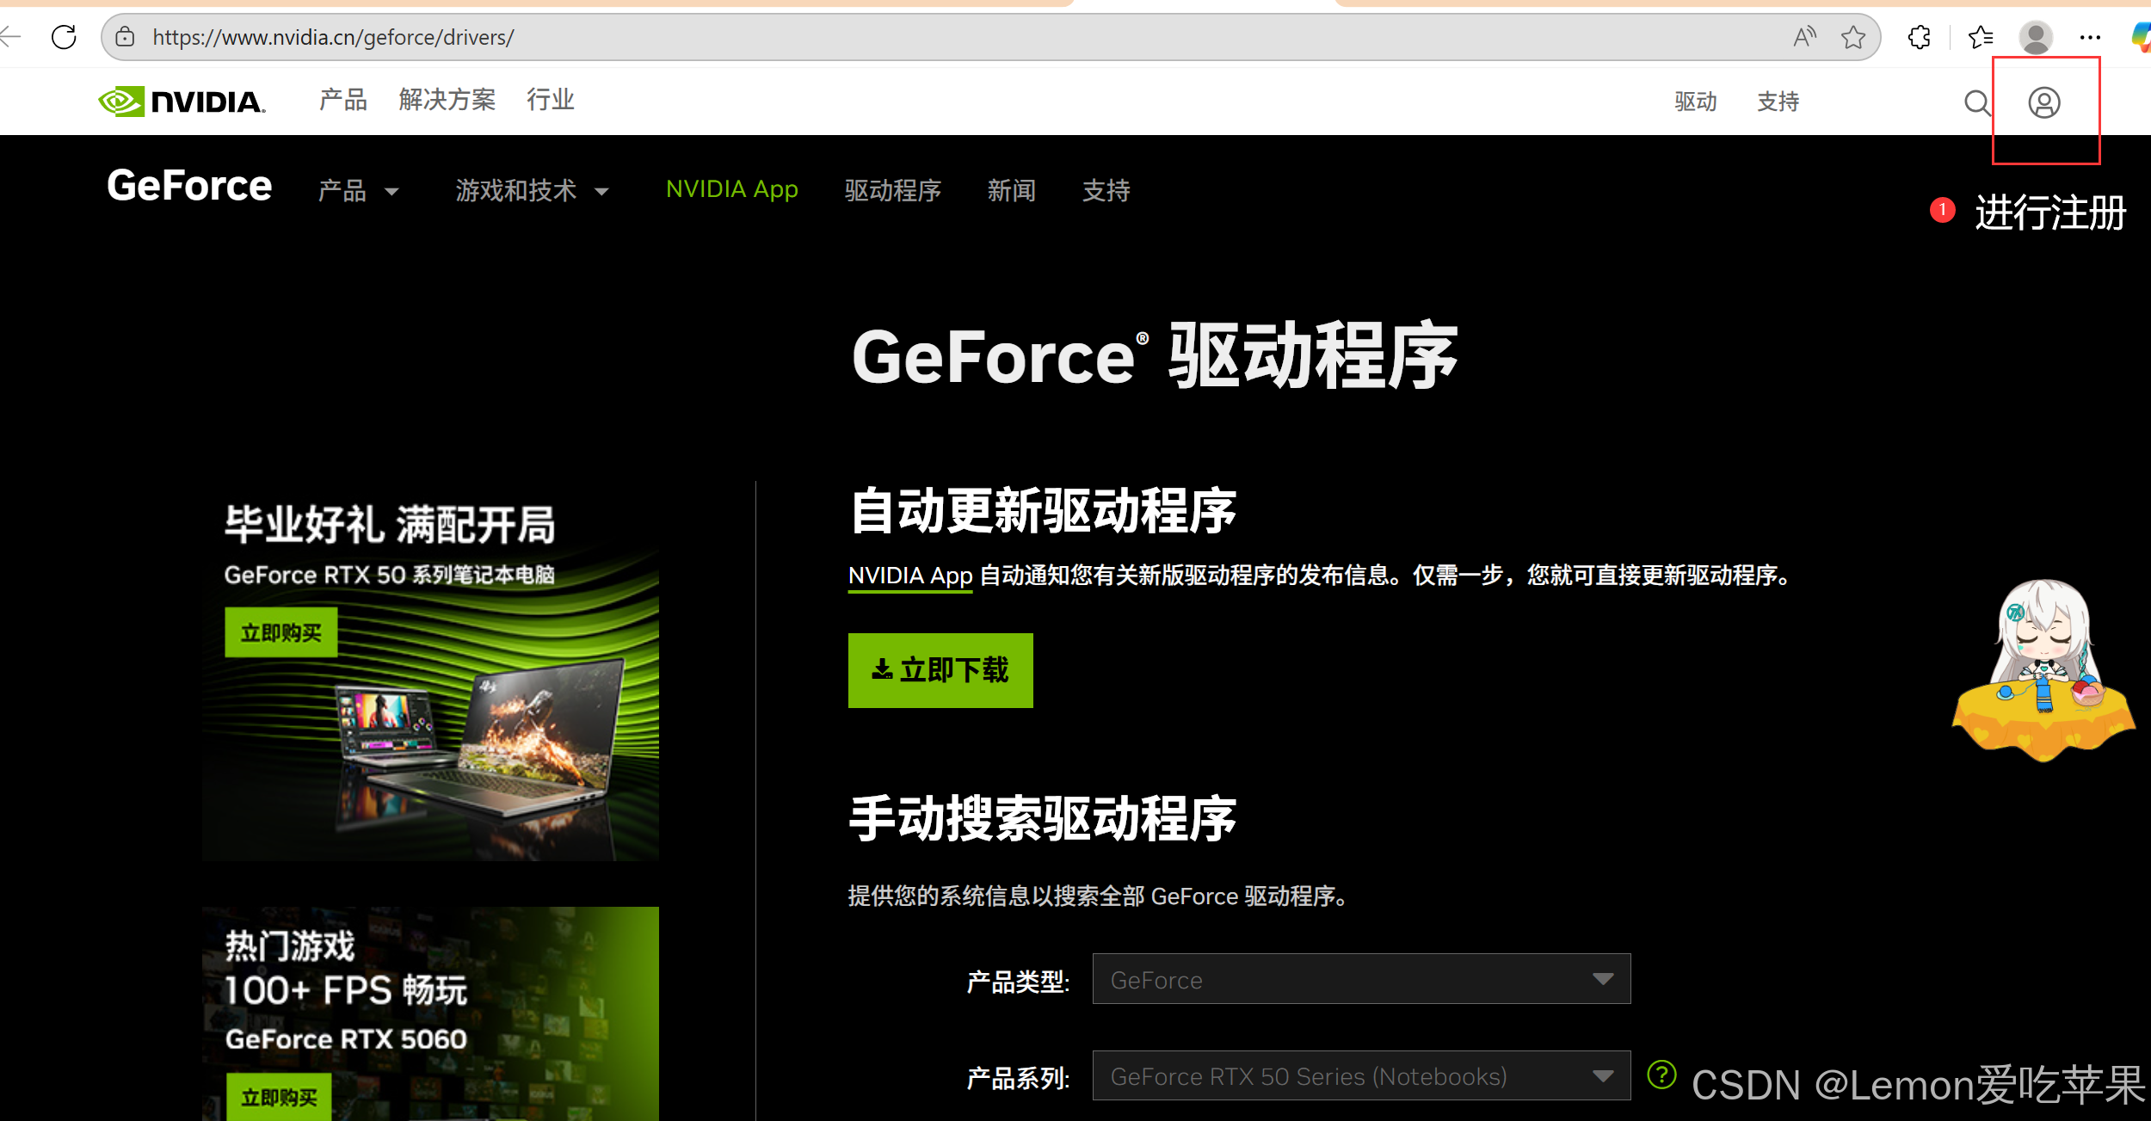Click the 立即下载 download button

point(940,670)
